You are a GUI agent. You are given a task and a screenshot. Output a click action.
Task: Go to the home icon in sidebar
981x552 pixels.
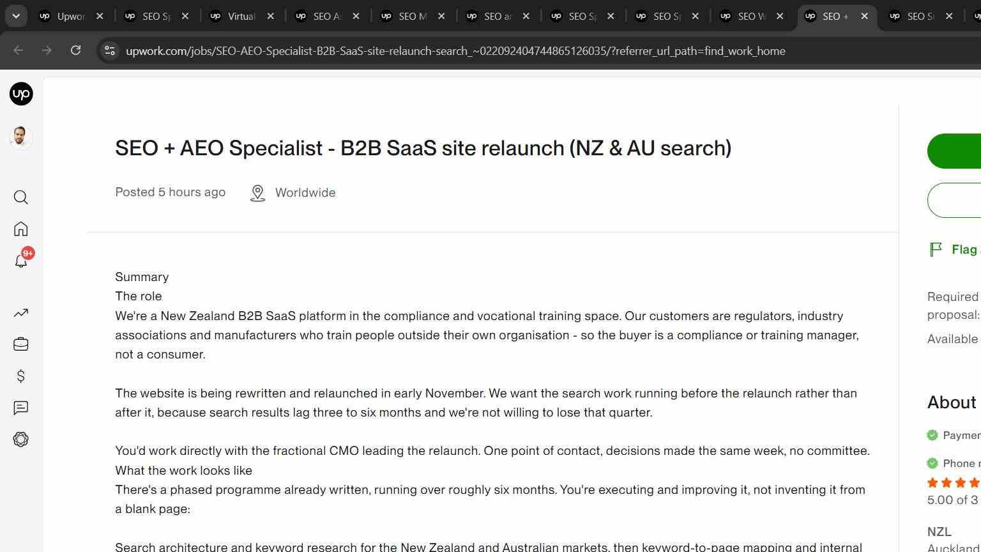pyautogui.click(x=21, y=229)
